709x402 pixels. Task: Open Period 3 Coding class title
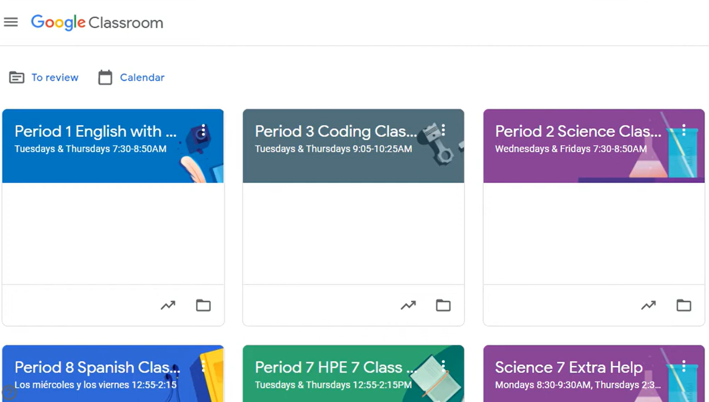(336, 131)
